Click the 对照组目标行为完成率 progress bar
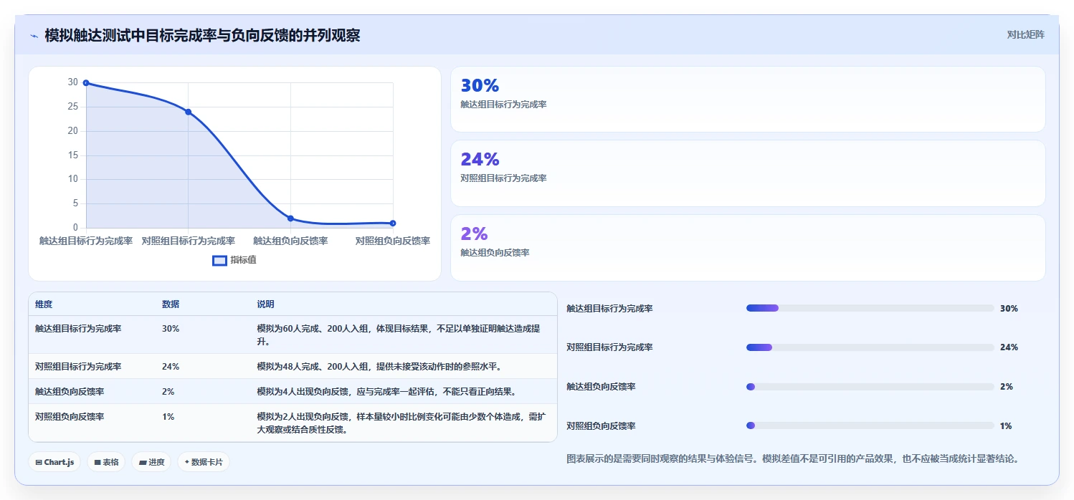Screen dimensions: 1074x500 click(870, 347)
